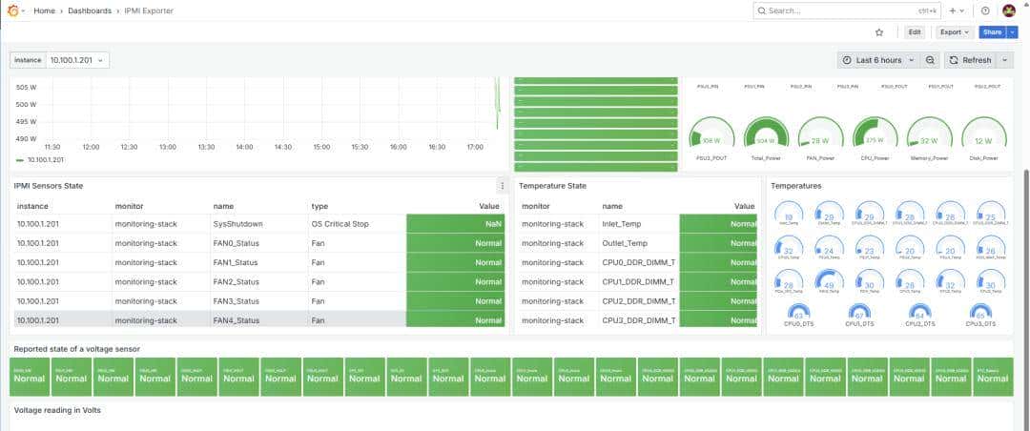Click the Total_Power gauge
The height and width of the screenshot is (431, 1030).
pos(766,138)
